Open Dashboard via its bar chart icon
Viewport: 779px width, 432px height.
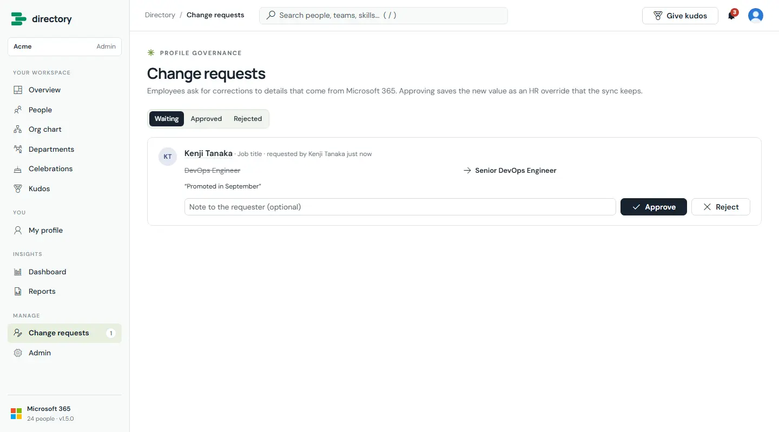coord(18,272)
